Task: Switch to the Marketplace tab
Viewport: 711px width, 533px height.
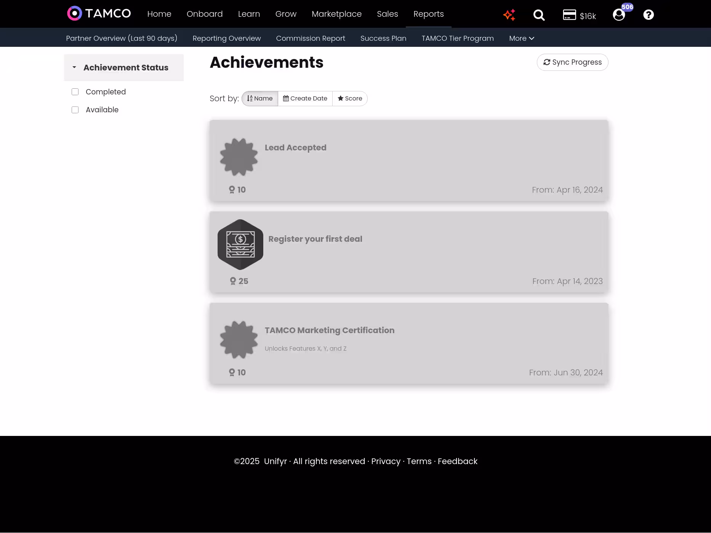Action: point(336,14)
